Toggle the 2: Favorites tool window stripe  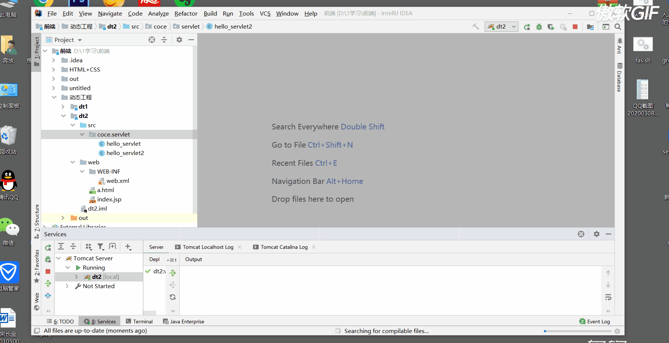point(36,266)
